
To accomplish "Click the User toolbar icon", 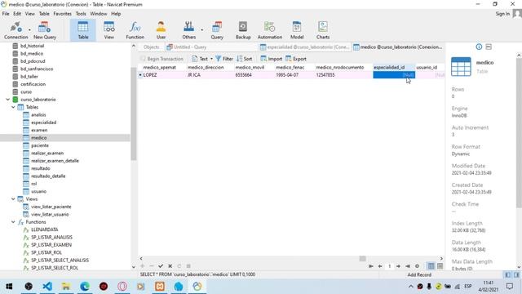I will click(x=161, y=30).
